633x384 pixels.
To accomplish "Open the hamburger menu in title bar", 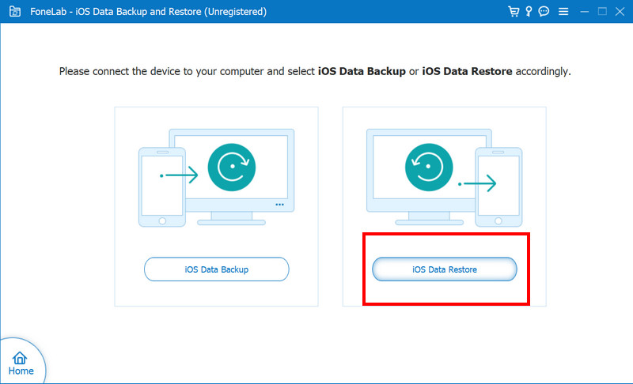I will (x=563, y=12).
